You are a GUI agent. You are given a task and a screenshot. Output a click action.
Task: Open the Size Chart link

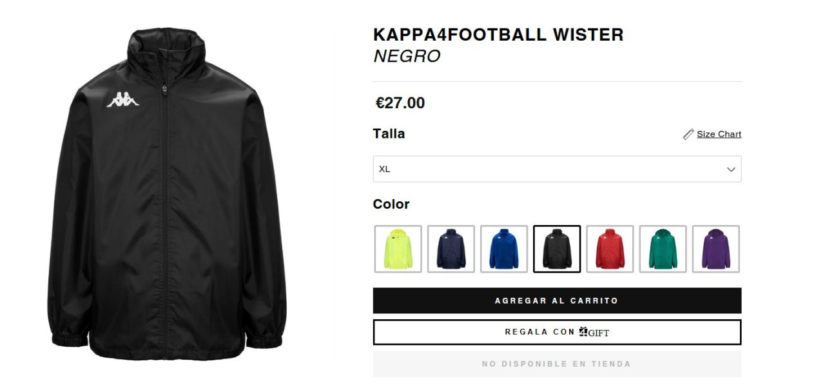(x=719, y=134)
